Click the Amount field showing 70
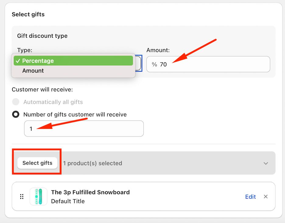Viewport: 285px width, 223px height. tap(213, 64)
